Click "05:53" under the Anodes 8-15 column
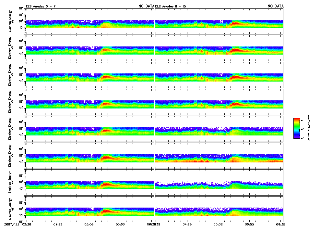332x230 pixels. click(x=249, y=224)
